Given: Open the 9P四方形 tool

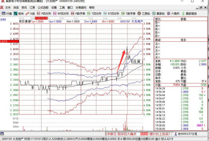Looking at the screenshot, I should tap(61, 14).
